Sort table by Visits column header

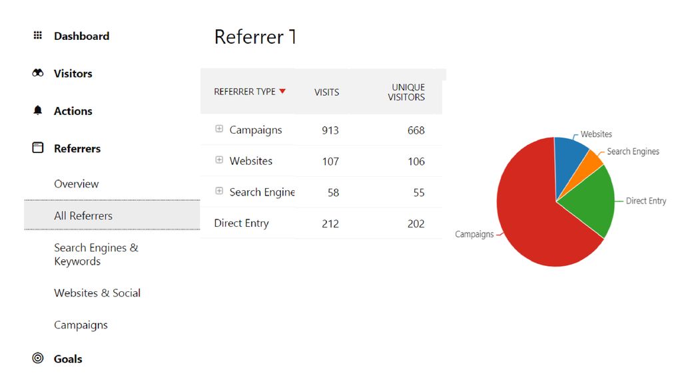click(326, 92)
